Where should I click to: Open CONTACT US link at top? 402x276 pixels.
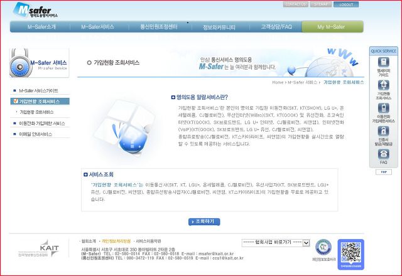[x=296, y=4]
